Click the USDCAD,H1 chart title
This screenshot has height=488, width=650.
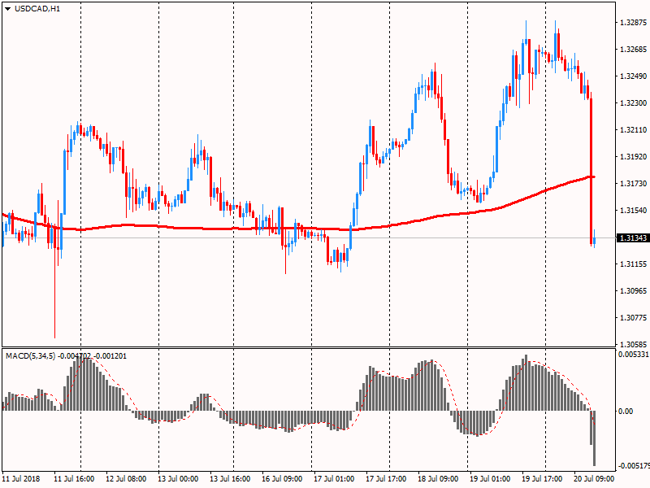point(37,9)
